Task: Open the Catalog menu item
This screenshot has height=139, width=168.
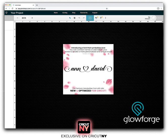Action: point(65,13)
